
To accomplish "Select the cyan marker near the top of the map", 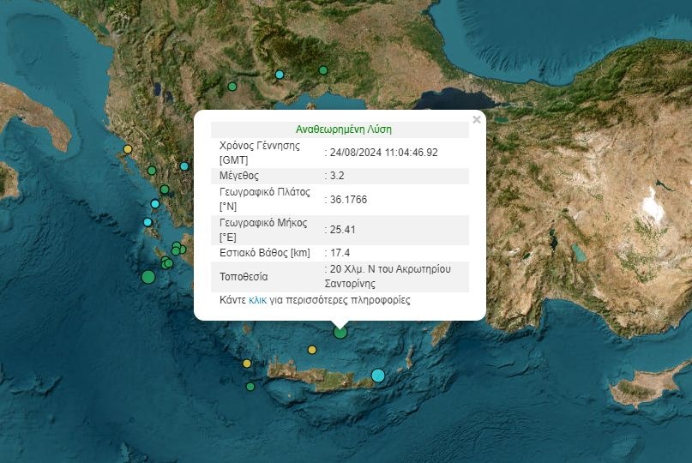I will pyautogui.click(x=280, y=75).
